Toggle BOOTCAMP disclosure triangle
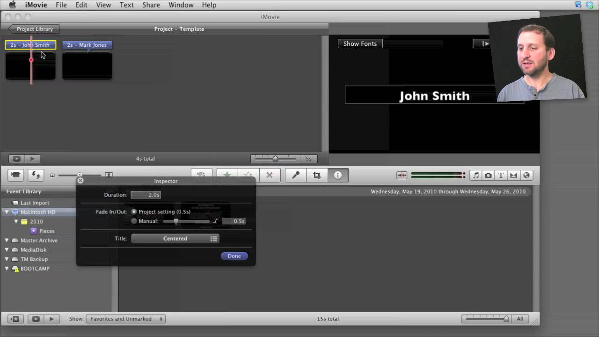Viewport: 599px width, 337px height. [x=7, y=268]
